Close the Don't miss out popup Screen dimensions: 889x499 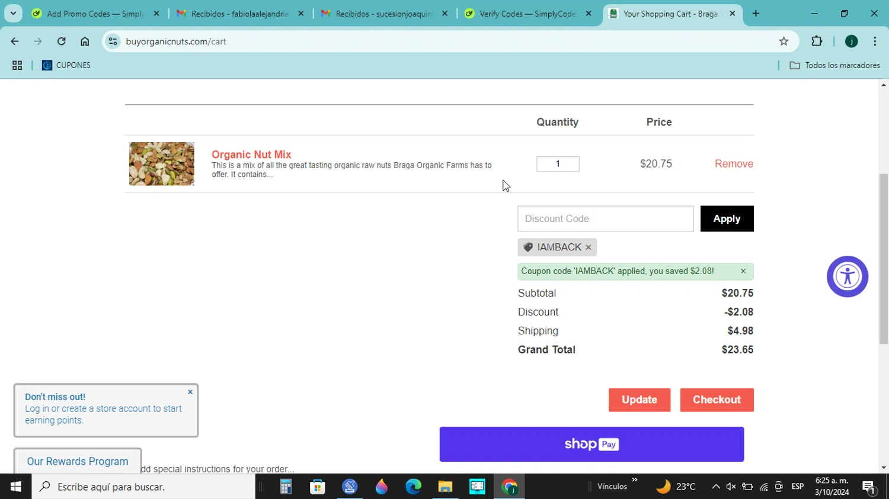(190, 392)
